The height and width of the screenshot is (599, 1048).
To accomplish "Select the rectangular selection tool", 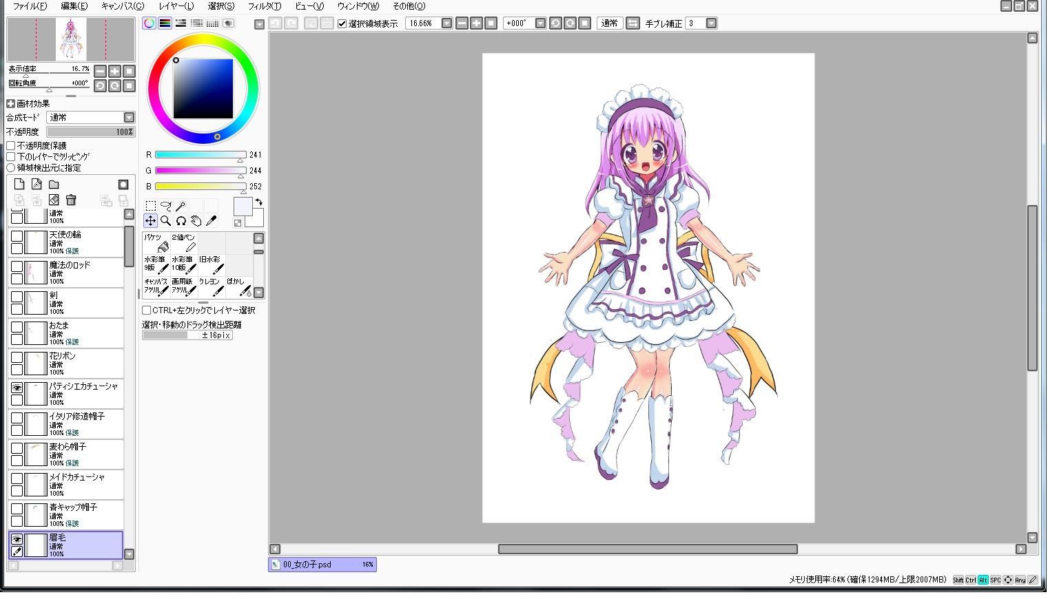I will pos(150,205).
